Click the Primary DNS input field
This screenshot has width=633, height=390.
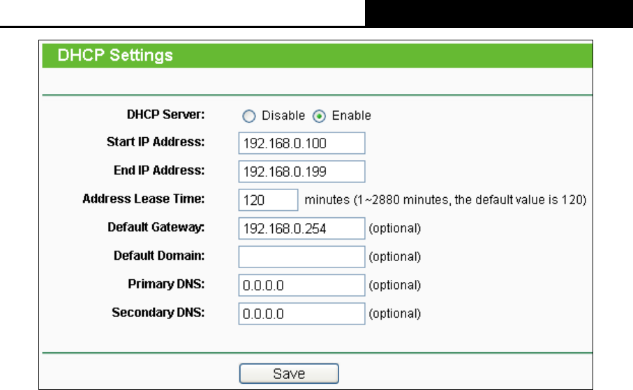coord(301,286)
